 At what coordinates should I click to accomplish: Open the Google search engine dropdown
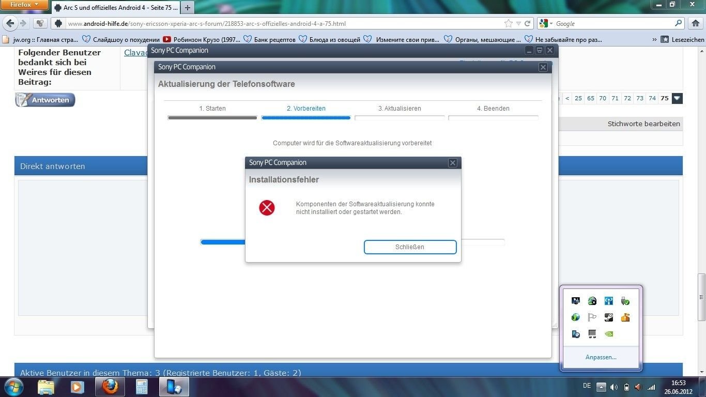545,24
